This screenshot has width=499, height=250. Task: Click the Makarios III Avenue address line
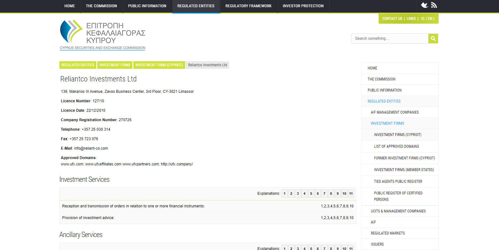pyautogui.click(x=127, y=92)
